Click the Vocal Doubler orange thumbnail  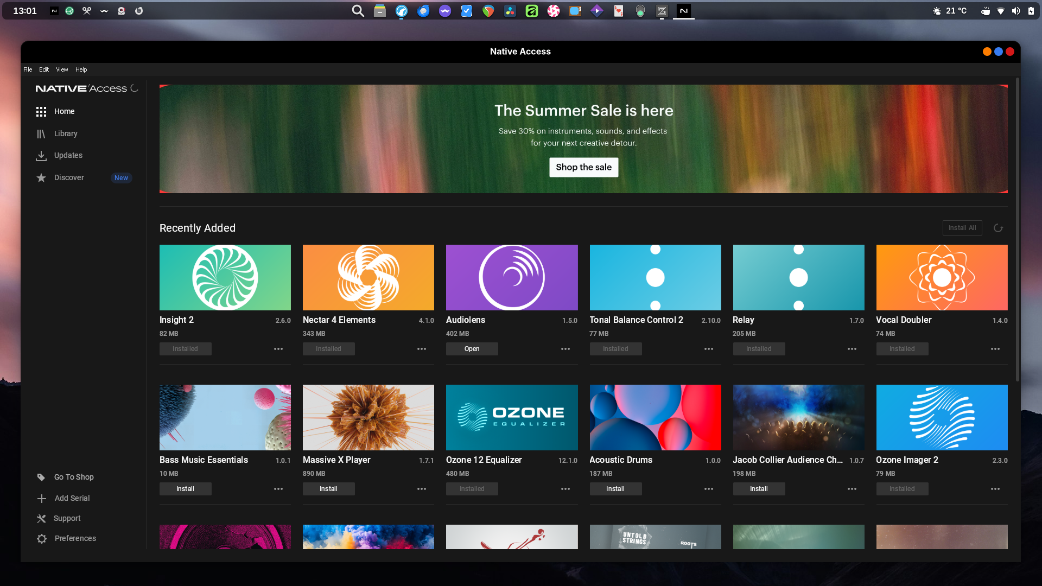[x=942, y=277]
